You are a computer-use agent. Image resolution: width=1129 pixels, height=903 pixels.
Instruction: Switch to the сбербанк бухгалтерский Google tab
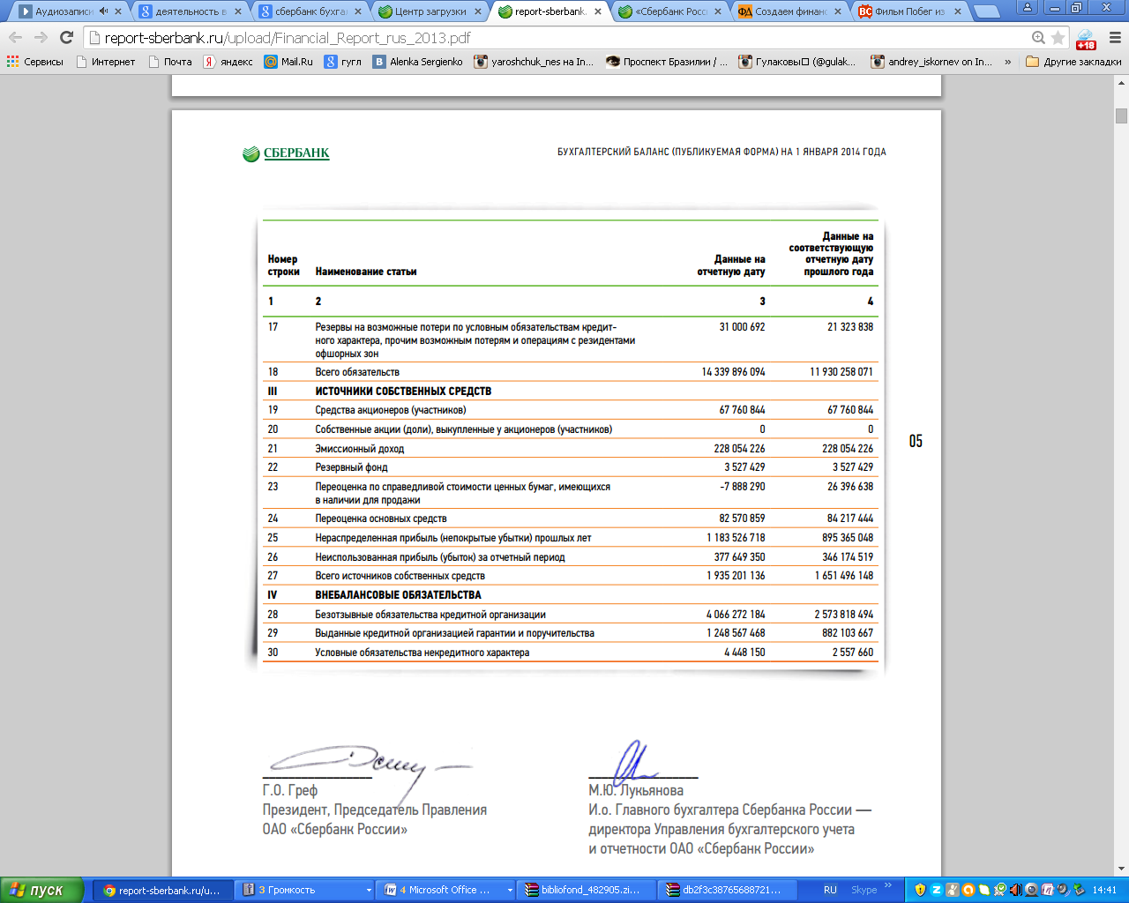310,11
